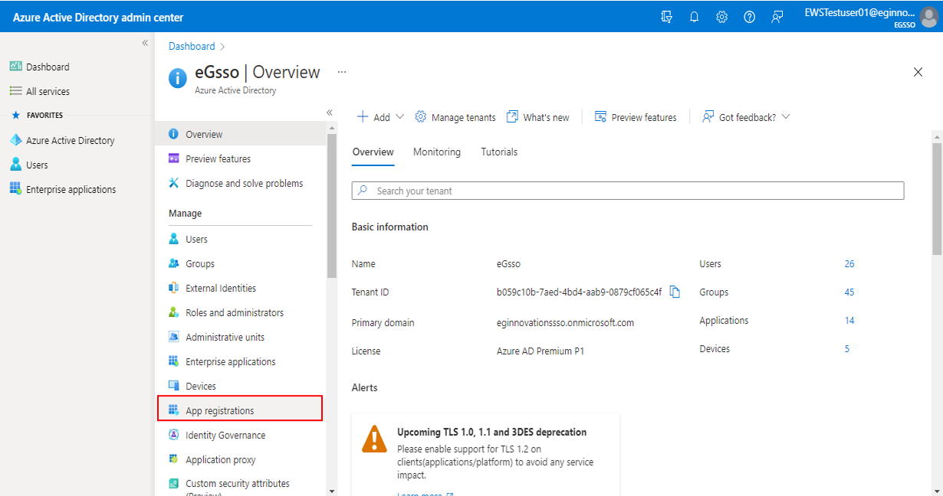
Task: Click the Groups icon in Manage menu
Action: point(173,263)
